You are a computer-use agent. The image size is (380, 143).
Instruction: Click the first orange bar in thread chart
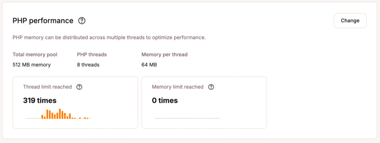[x=42, y=117]
